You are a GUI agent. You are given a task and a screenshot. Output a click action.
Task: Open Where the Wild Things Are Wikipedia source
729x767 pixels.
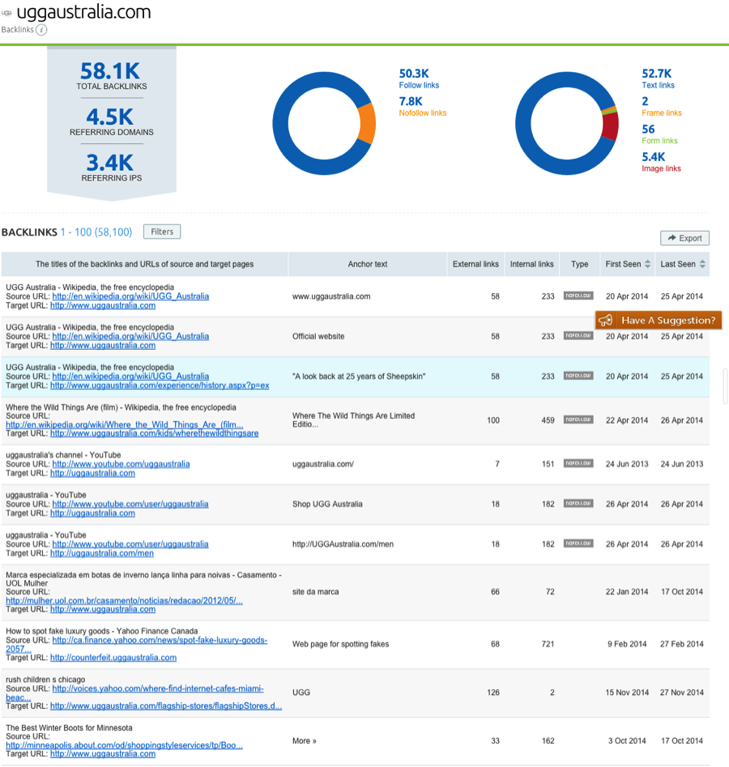[124, 424]
